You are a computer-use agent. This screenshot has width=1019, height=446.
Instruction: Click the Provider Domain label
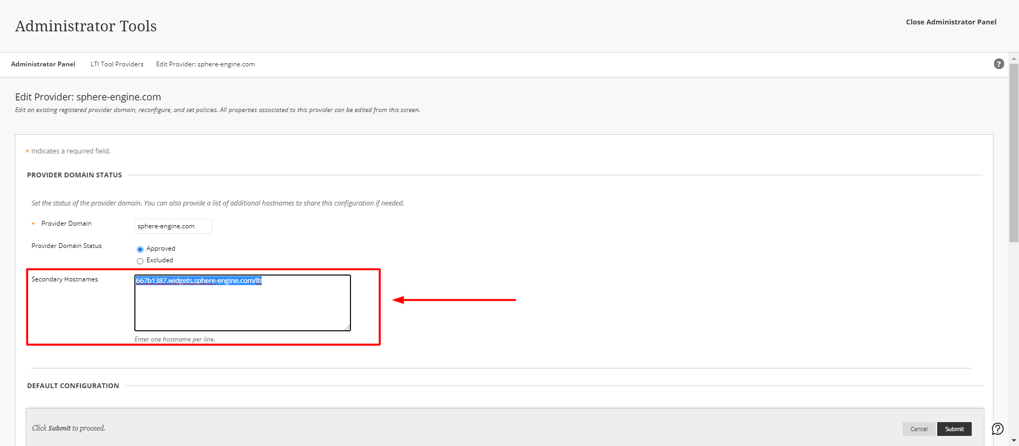pos(66,224)
